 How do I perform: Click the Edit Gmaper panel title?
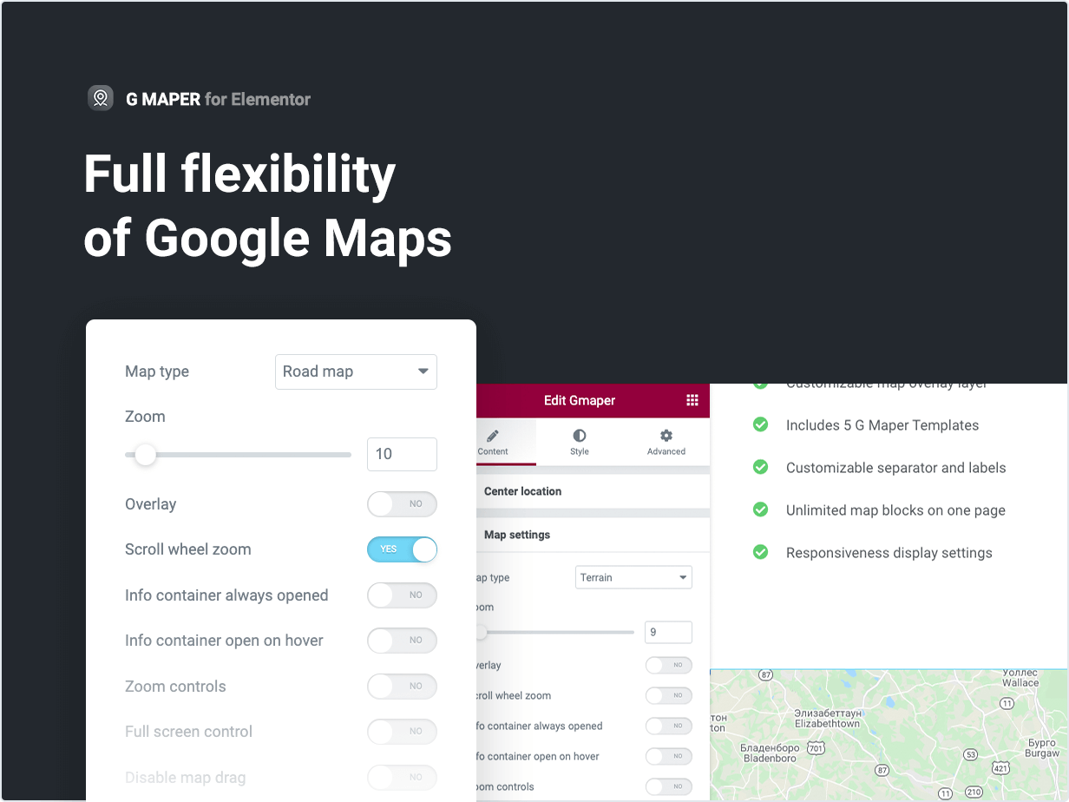coord(580,400)
